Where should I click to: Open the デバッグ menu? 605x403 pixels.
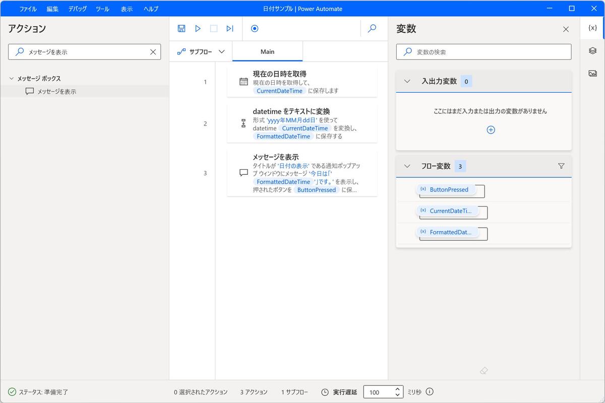click(78, 9)
